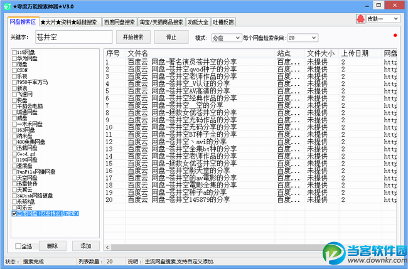This screenshot has width=408, height=269.
Task: Click the 删除 button
Action: [53, 246]
